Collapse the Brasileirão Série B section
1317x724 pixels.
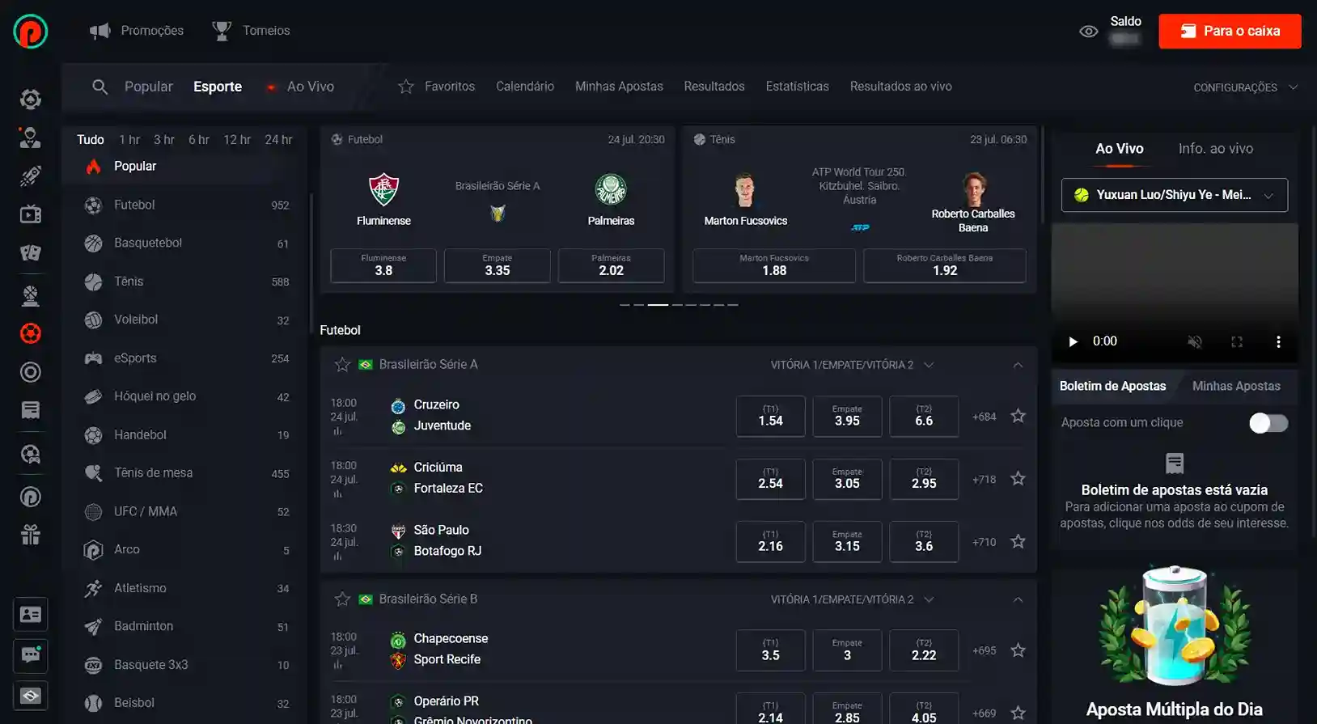1018,599
